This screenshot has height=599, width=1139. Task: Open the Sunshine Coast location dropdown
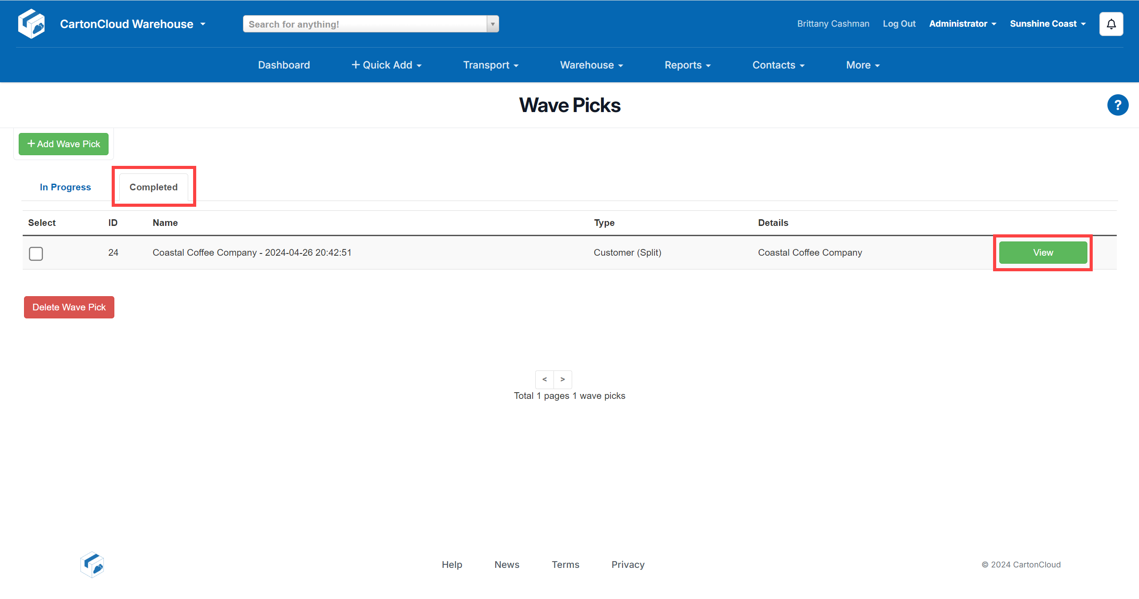coord(1047,24)
